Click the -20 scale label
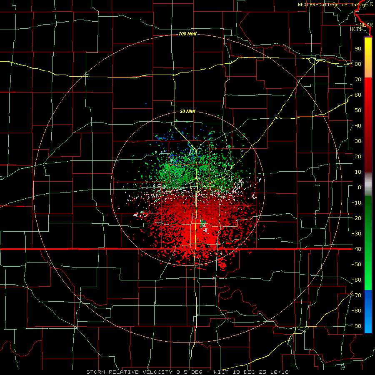Viewport: 375px width, 375px height. tap(356, 218)
